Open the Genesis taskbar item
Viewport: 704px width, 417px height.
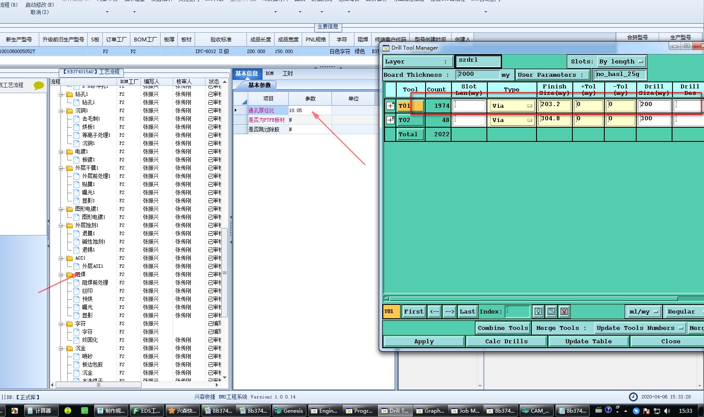(x=289, y=411)
